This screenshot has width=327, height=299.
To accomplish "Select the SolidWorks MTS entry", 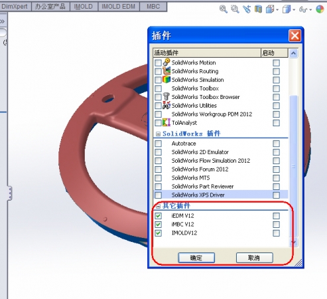I will point(190,178).
